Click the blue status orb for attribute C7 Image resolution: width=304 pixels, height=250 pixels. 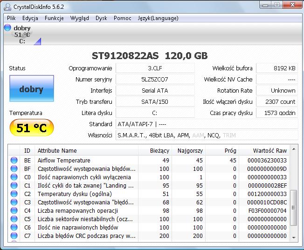[x=14, y=236]
